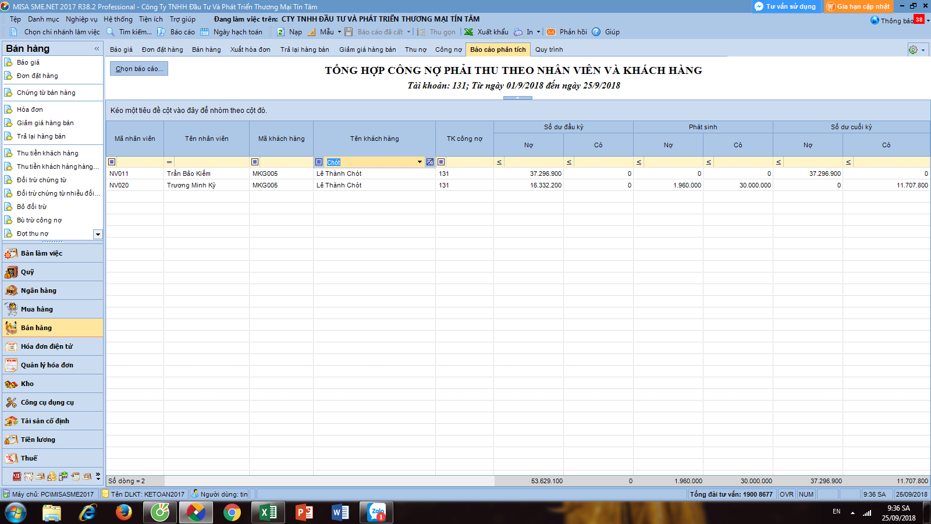Open the Tiền lương module
Image resolution: width=931 pixels, height=524 pixels.
52,440
